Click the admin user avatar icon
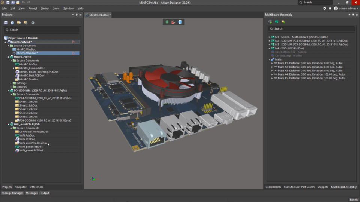This screenshot has width=360, height=202. [336, 9]
